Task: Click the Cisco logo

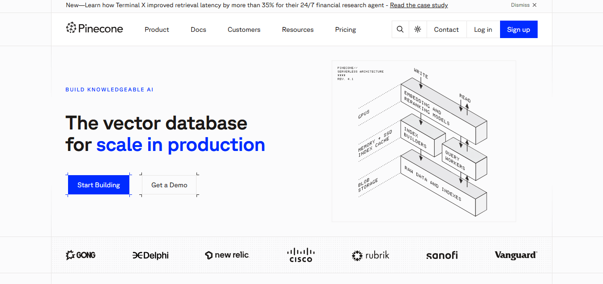Action: click(x=301, y=255)
